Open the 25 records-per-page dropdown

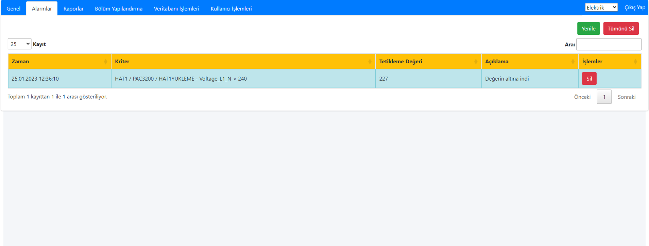click(19, 44)
